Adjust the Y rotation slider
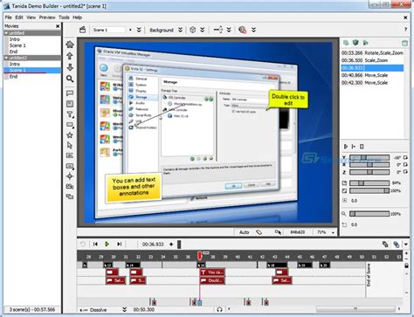414x317 pixels. point(369,157)
